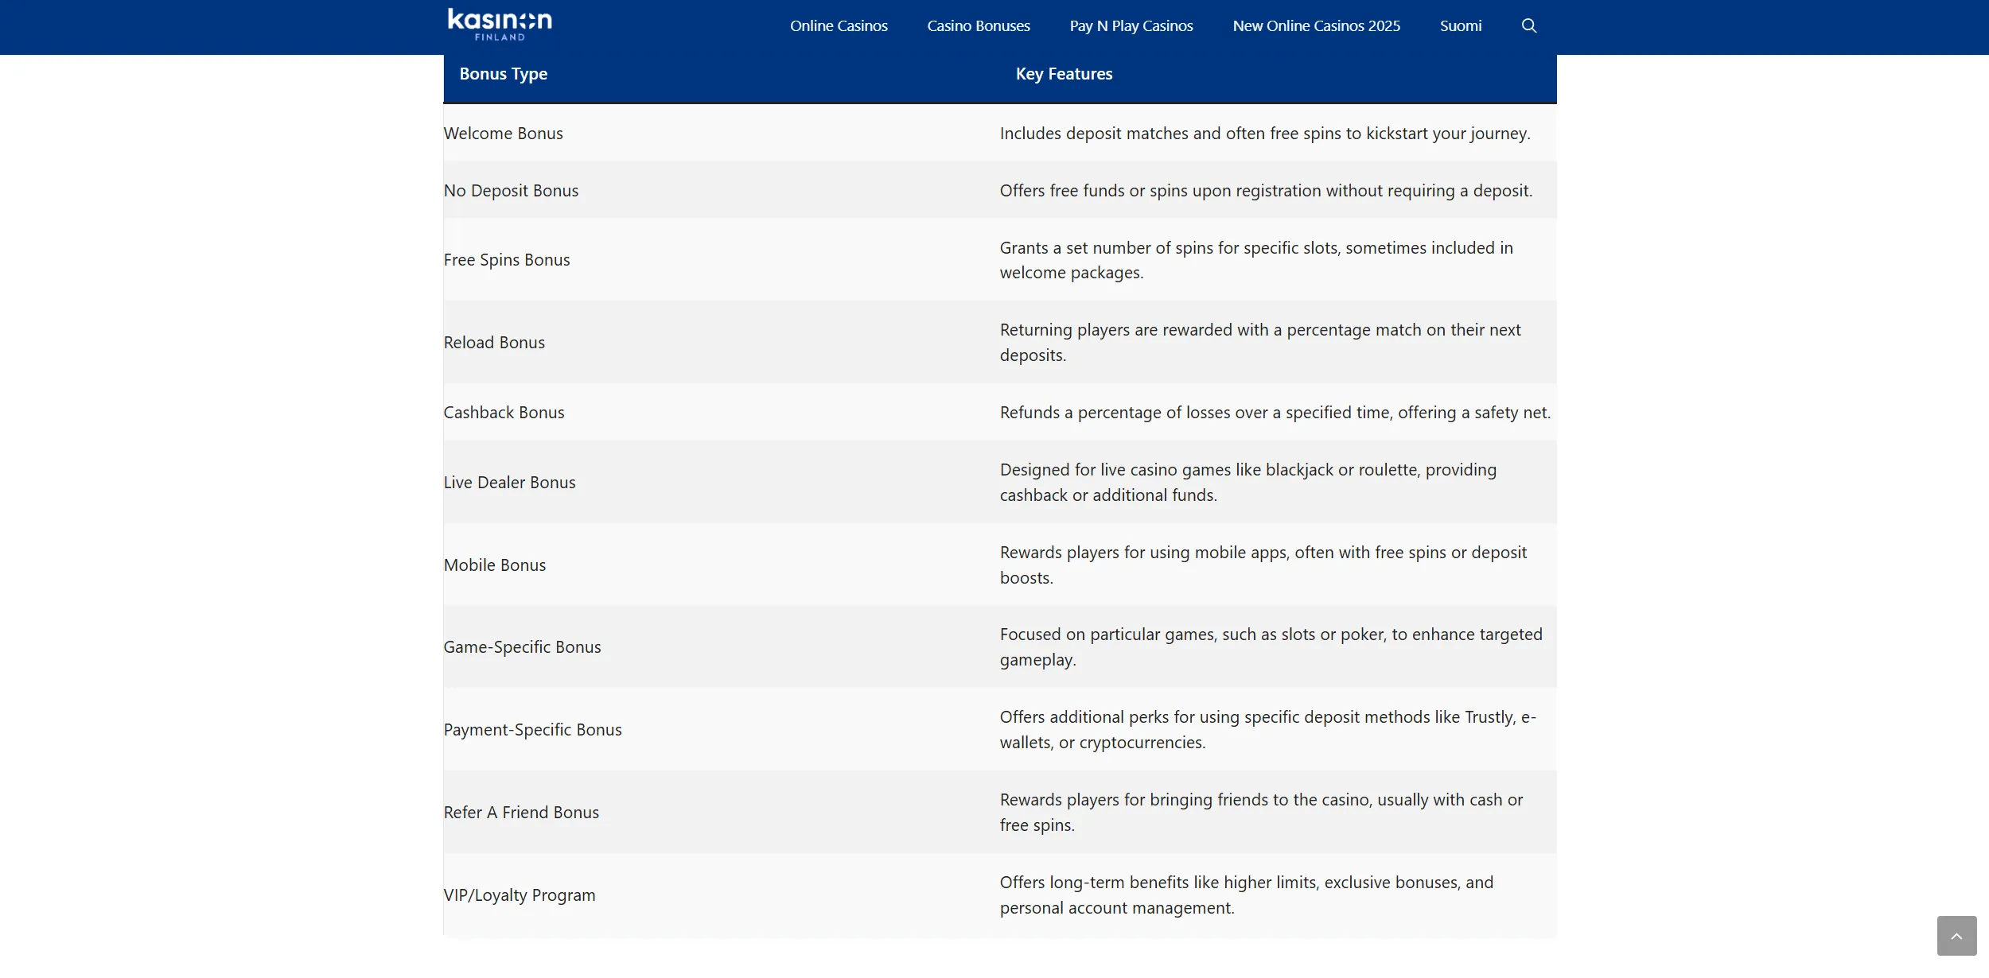Click 'Grants a set number of spins' text

pyautogui.click(x=1256, y=260)
